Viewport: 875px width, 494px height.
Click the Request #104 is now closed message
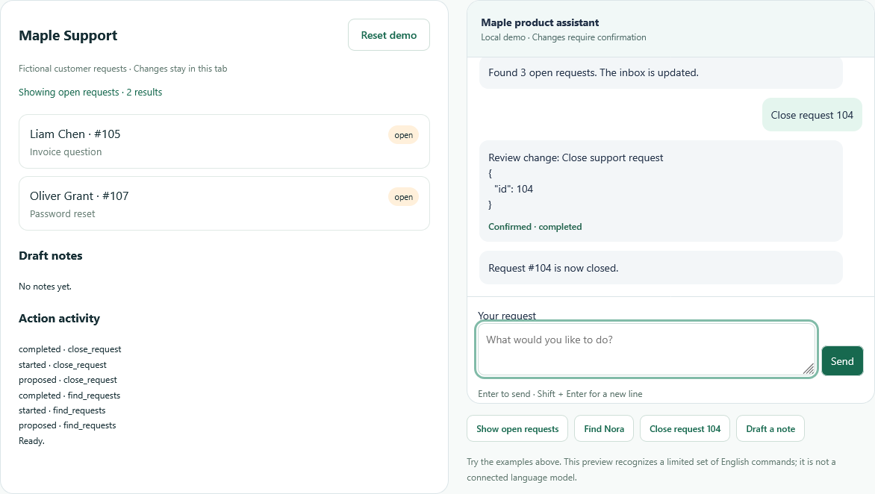(661, 268)
